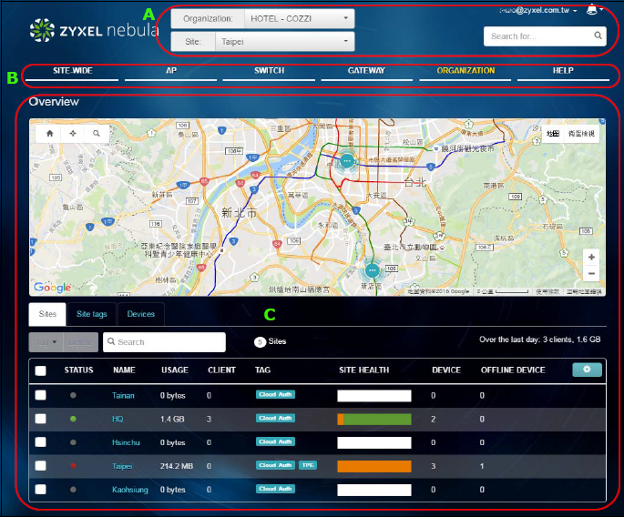Switch map to satellite view
The image size is (624, 517).
pos(581,134)
